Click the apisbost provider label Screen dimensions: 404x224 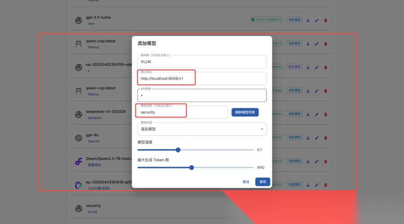click(x=94, y=118)
